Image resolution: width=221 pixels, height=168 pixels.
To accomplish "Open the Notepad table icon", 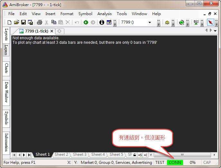I will pyautogui.click(x=109, y=22).
